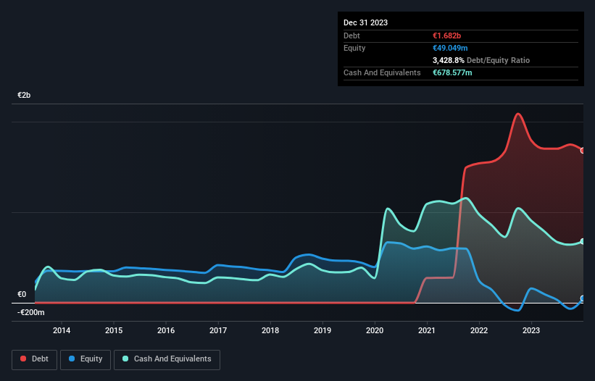Click the €678.577m cash value

point(452,72)
